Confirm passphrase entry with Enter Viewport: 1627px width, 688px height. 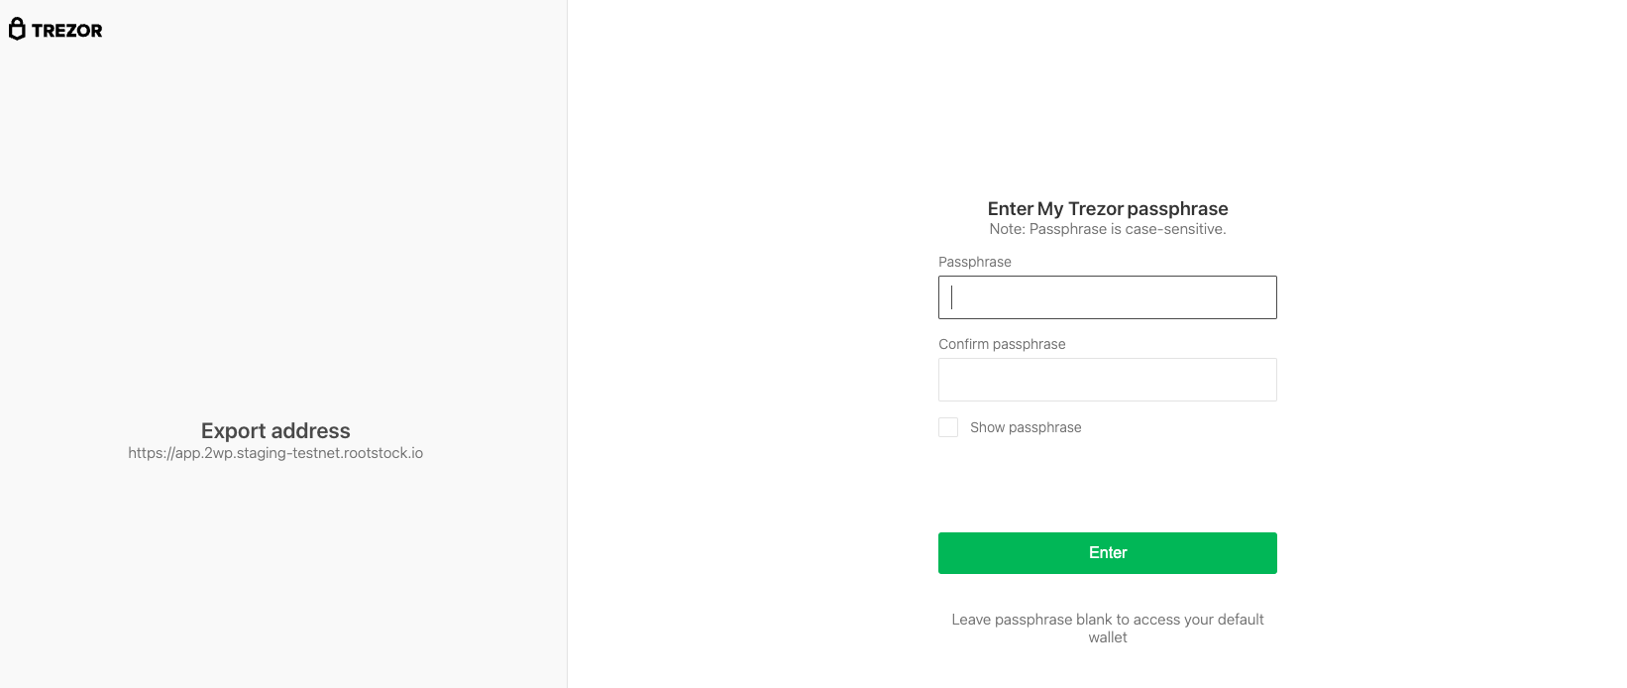(x=1107, y=552)
